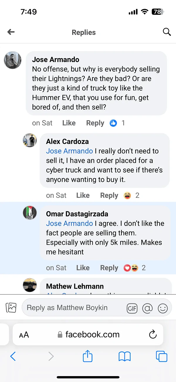
Task: Tap the Safari share icon
Action: pyautogui.click(x=87, y=356)
